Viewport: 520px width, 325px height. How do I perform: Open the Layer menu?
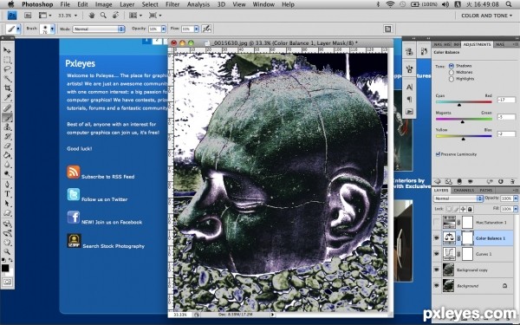click(127, 4)
